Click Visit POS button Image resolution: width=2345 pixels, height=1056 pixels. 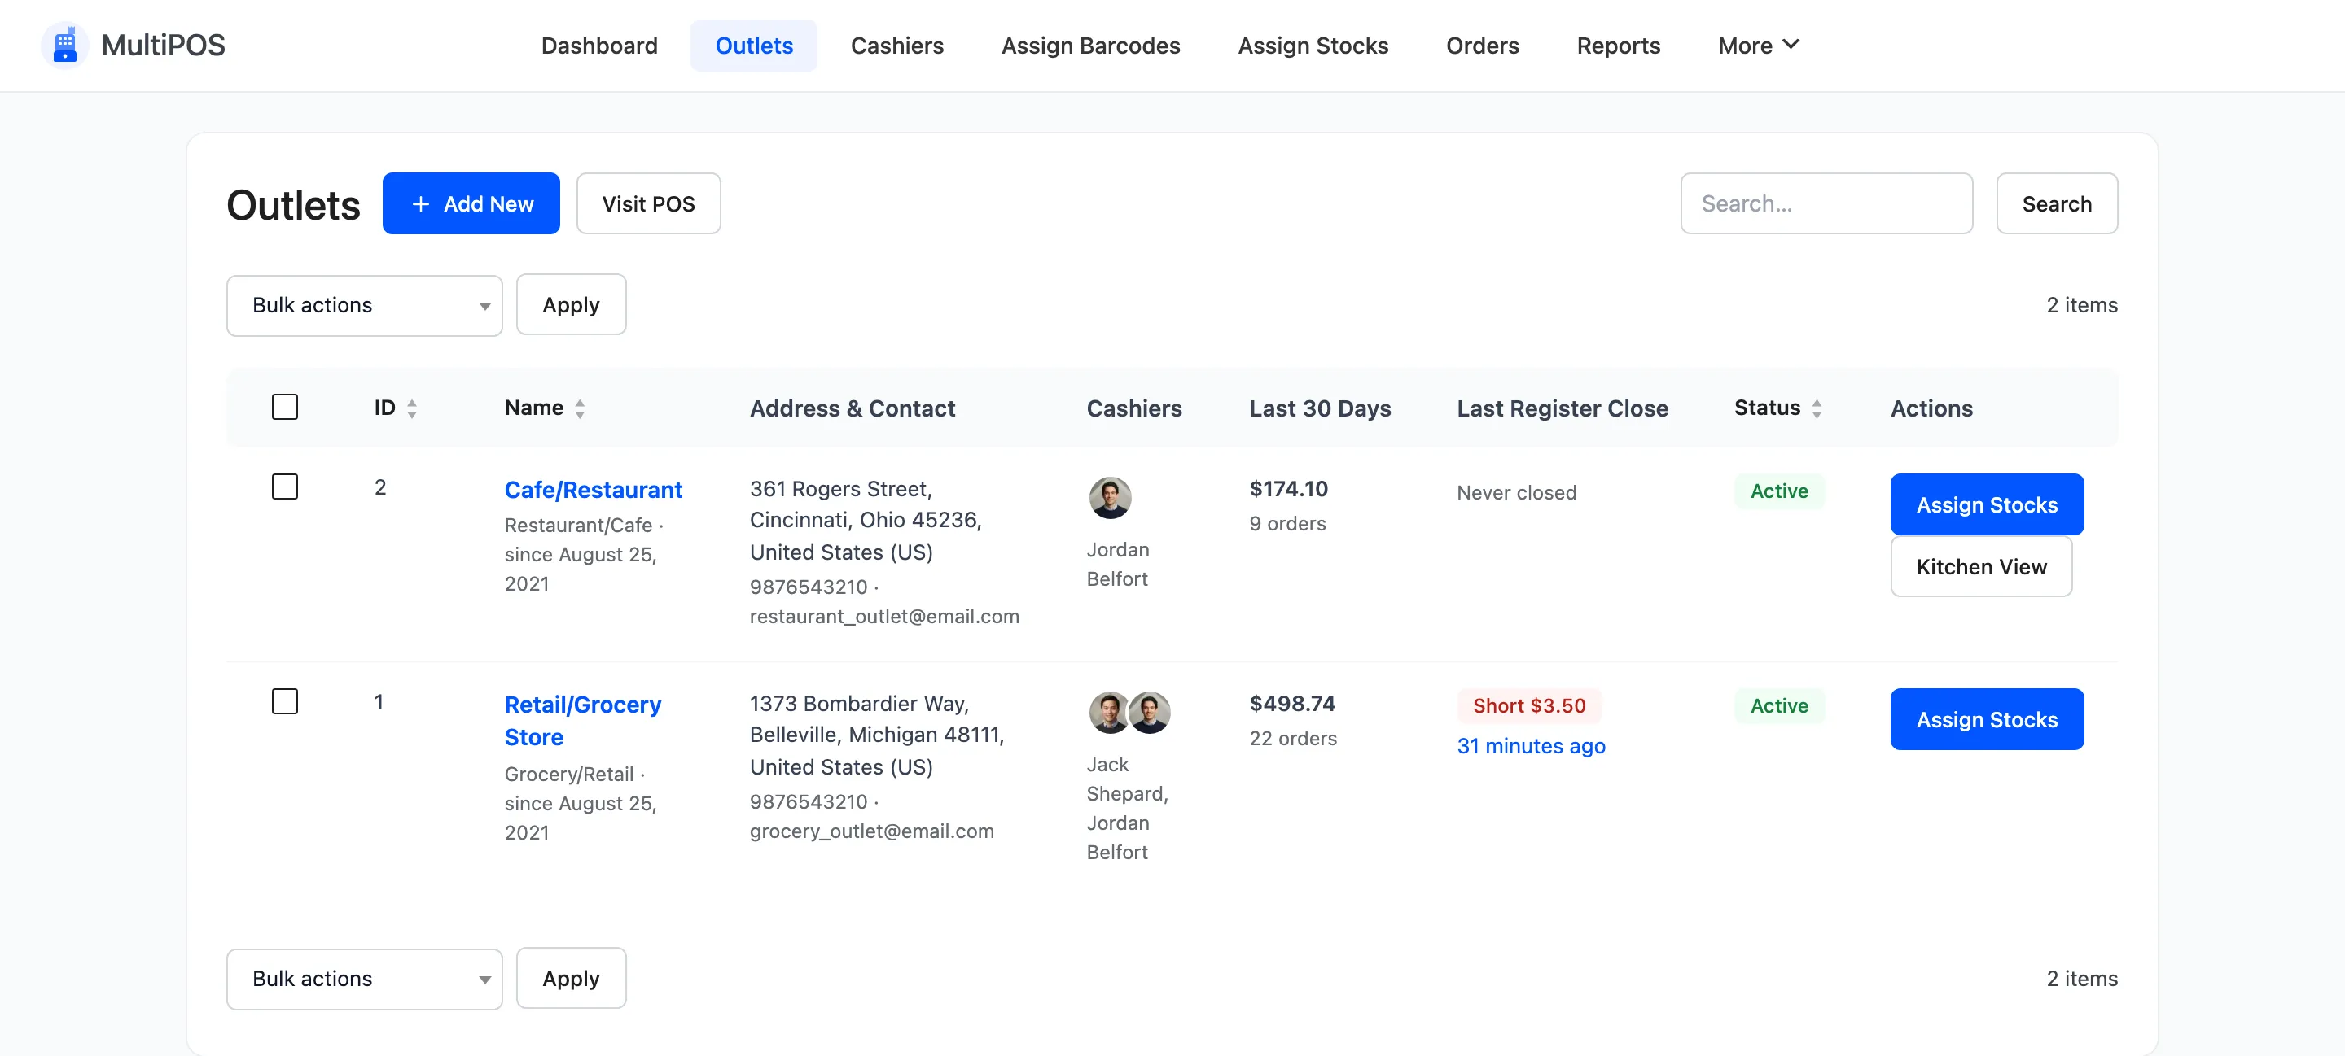click(648, 203)
